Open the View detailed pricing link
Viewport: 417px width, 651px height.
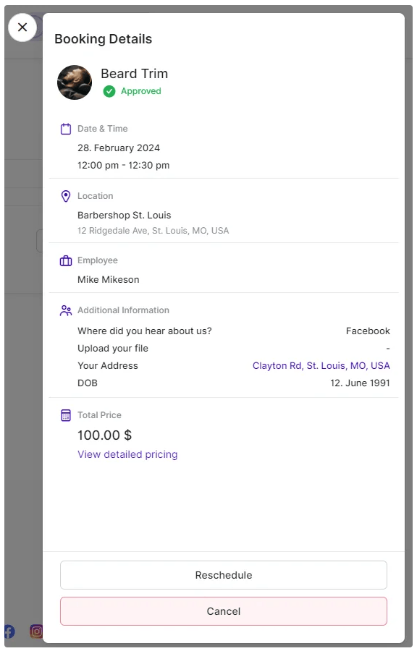127,454
